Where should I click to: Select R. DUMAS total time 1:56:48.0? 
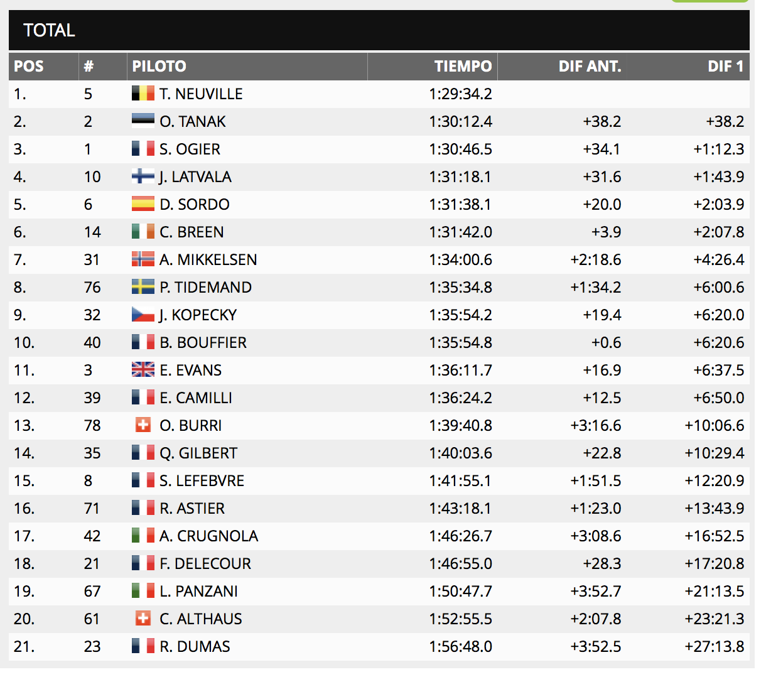pyautogui.click(x=460, y=647)
